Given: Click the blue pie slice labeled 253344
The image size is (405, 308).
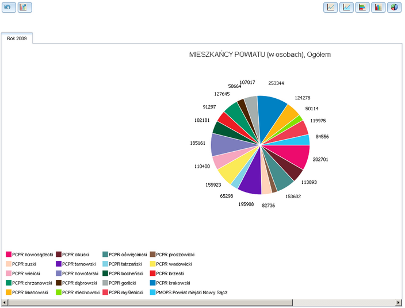Looking at the screenshot, I should tap(273, 109).
